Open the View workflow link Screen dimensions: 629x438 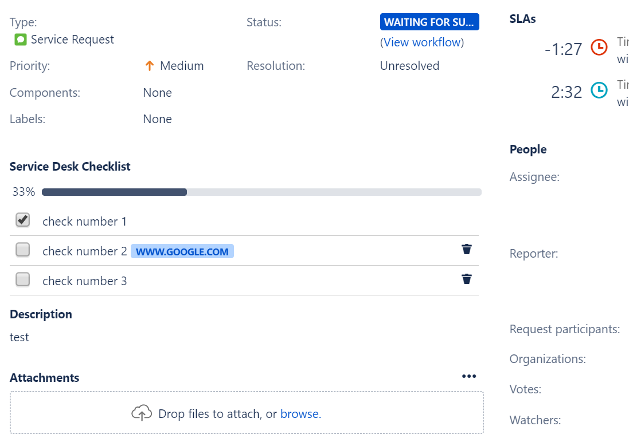point(422,42)
